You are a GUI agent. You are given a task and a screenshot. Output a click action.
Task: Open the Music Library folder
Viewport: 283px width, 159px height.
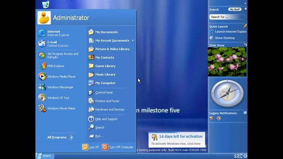(x=102, y=75)
